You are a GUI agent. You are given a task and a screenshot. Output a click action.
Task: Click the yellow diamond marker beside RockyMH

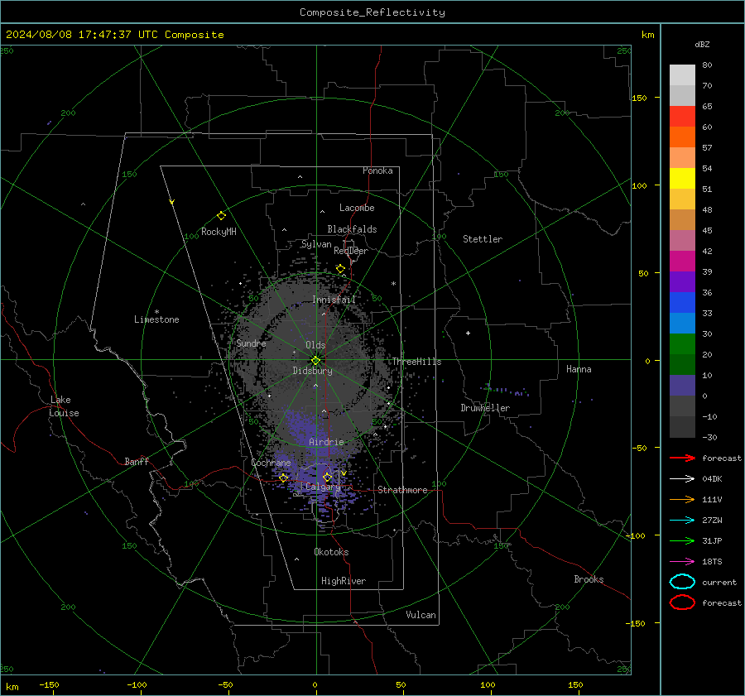point(221,216)
